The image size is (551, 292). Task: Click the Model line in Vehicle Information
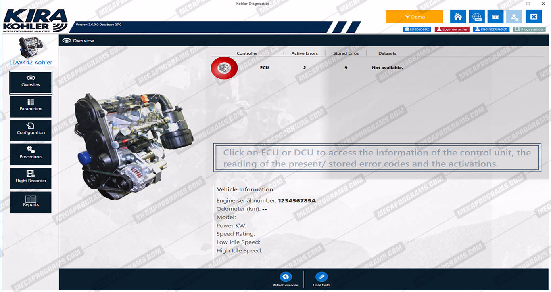tap(226, 217)
